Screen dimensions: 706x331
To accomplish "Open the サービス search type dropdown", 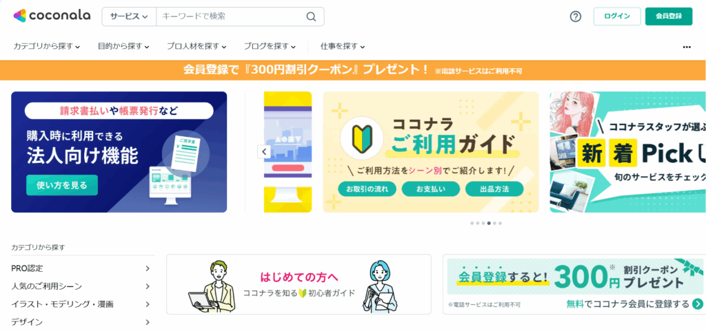I will [x=129, y=17].
